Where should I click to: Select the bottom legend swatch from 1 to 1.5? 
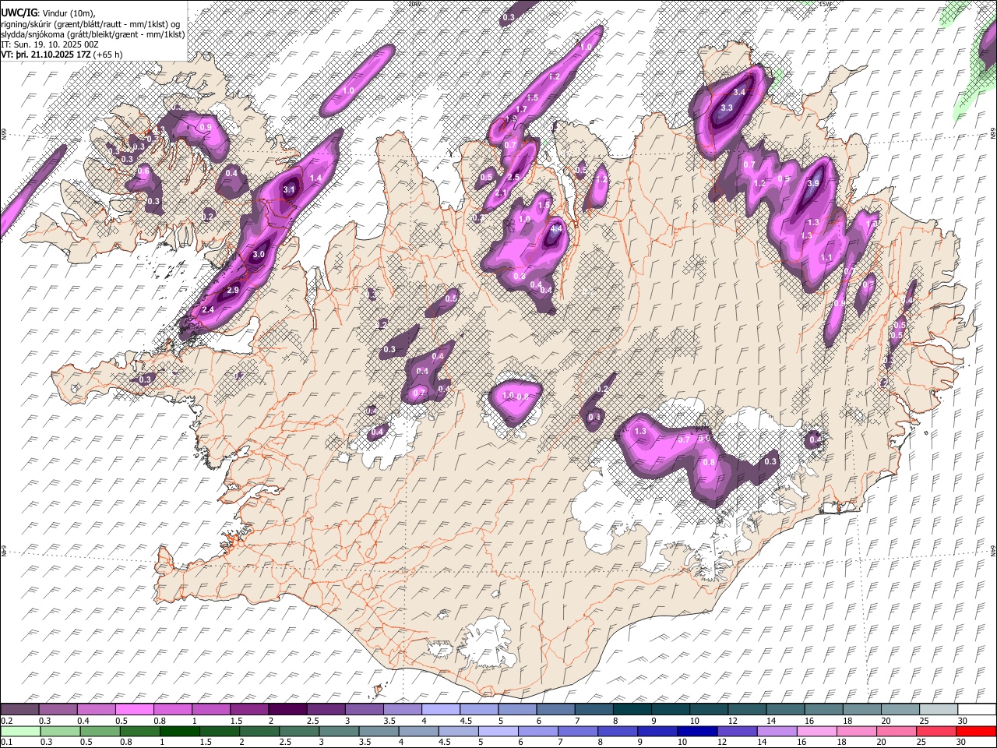180,732
